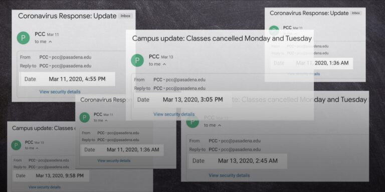Click PCC avatar on Mar 13, 3:05 PM email
The image size is (385, 192).
click(137, 60)
